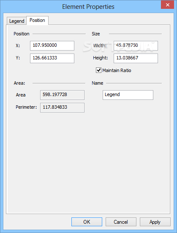The image size is (177, 233).
Task: Click the X: label
Action: click(18, 46)
